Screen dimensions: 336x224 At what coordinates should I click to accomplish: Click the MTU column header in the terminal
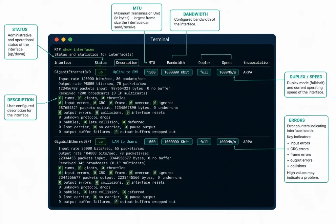click(x=152, y=63)
